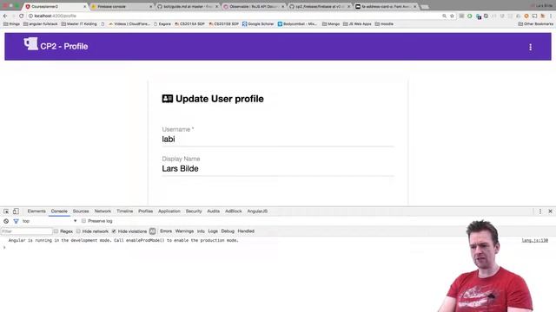Image resolution: width=556 pixels, height=312 pixels.
Task: Switch to the Firebase console browser tab
Action: (x=122, y=6)
